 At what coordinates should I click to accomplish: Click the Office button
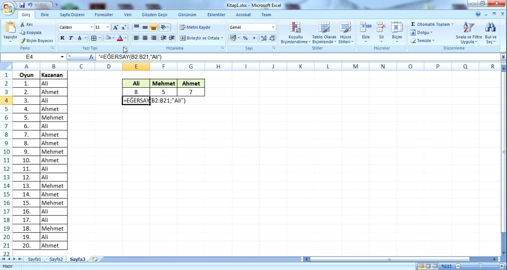8,7
